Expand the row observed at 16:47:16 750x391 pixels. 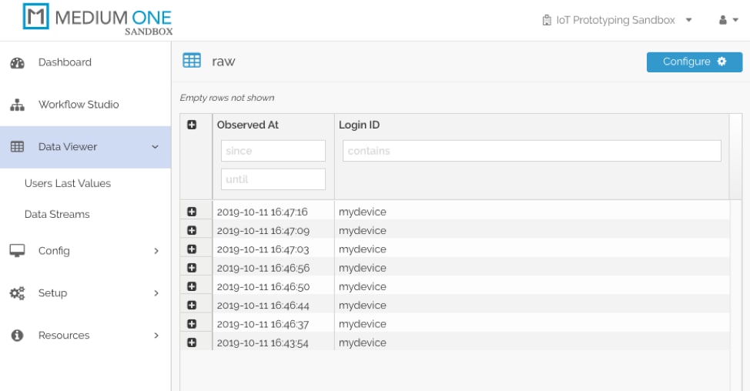coord(192,212)
